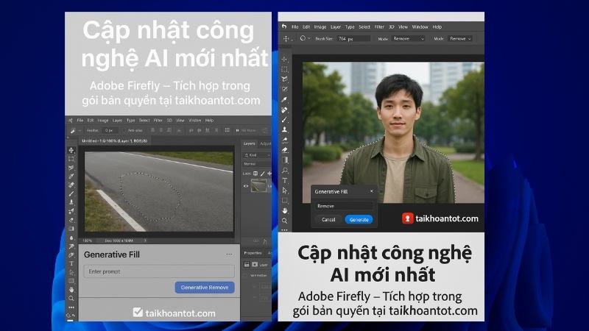The width and height of the screenshot is (589, 331).
Task: Pick the Type tool in portrait window toolbar
Action: (285, 180)
